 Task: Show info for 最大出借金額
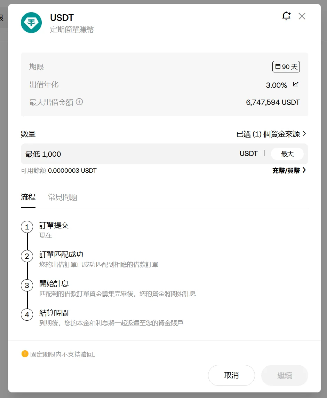point(79,102)
